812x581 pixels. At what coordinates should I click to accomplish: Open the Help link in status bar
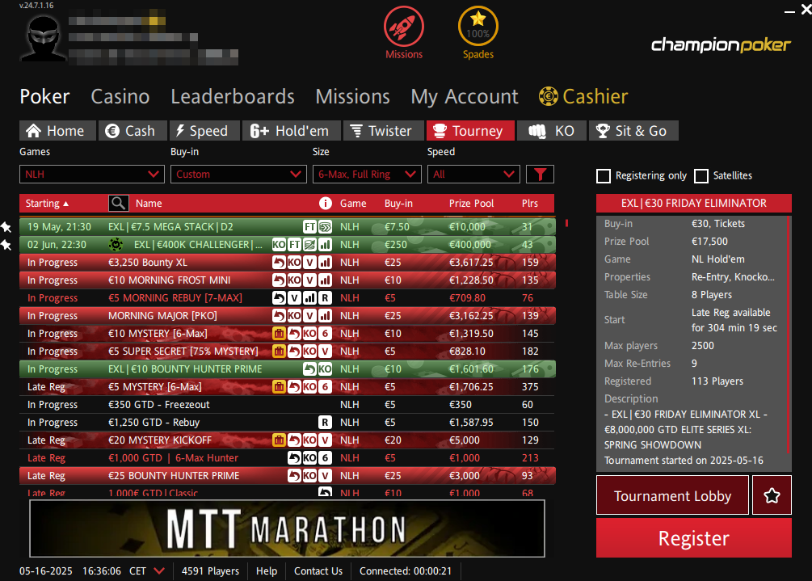point(266,570)
